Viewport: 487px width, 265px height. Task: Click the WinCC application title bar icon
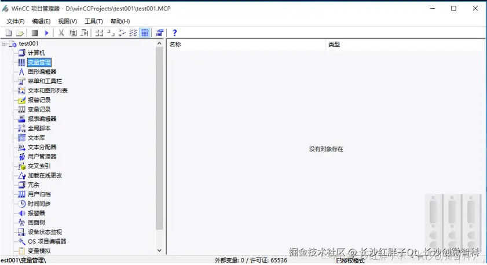[x=5, y=8]
